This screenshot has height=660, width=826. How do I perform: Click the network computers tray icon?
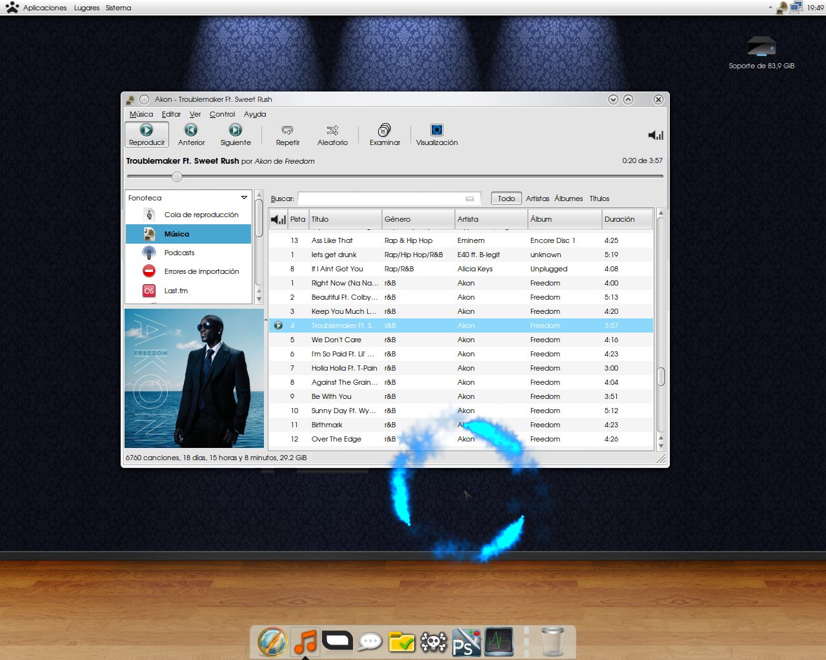(x=796, y=7)
